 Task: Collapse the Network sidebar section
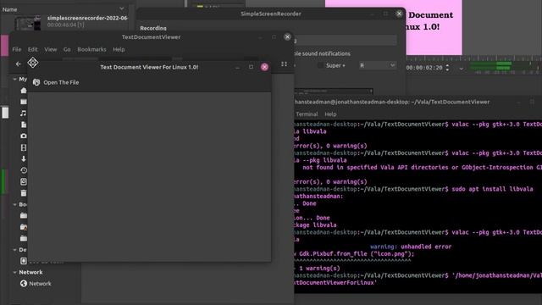coord(14,272)
